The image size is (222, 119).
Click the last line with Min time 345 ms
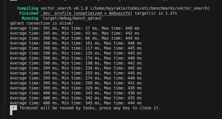click(76, 103)
